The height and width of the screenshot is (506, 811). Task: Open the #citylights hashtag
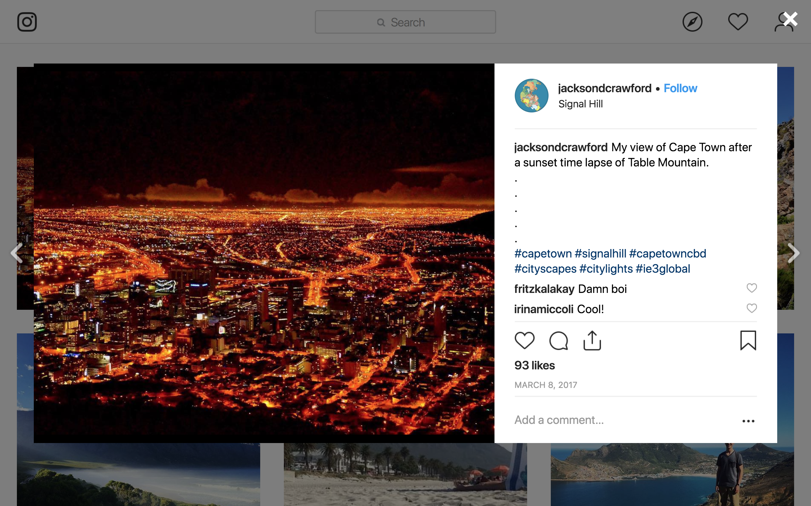[606, 269]
